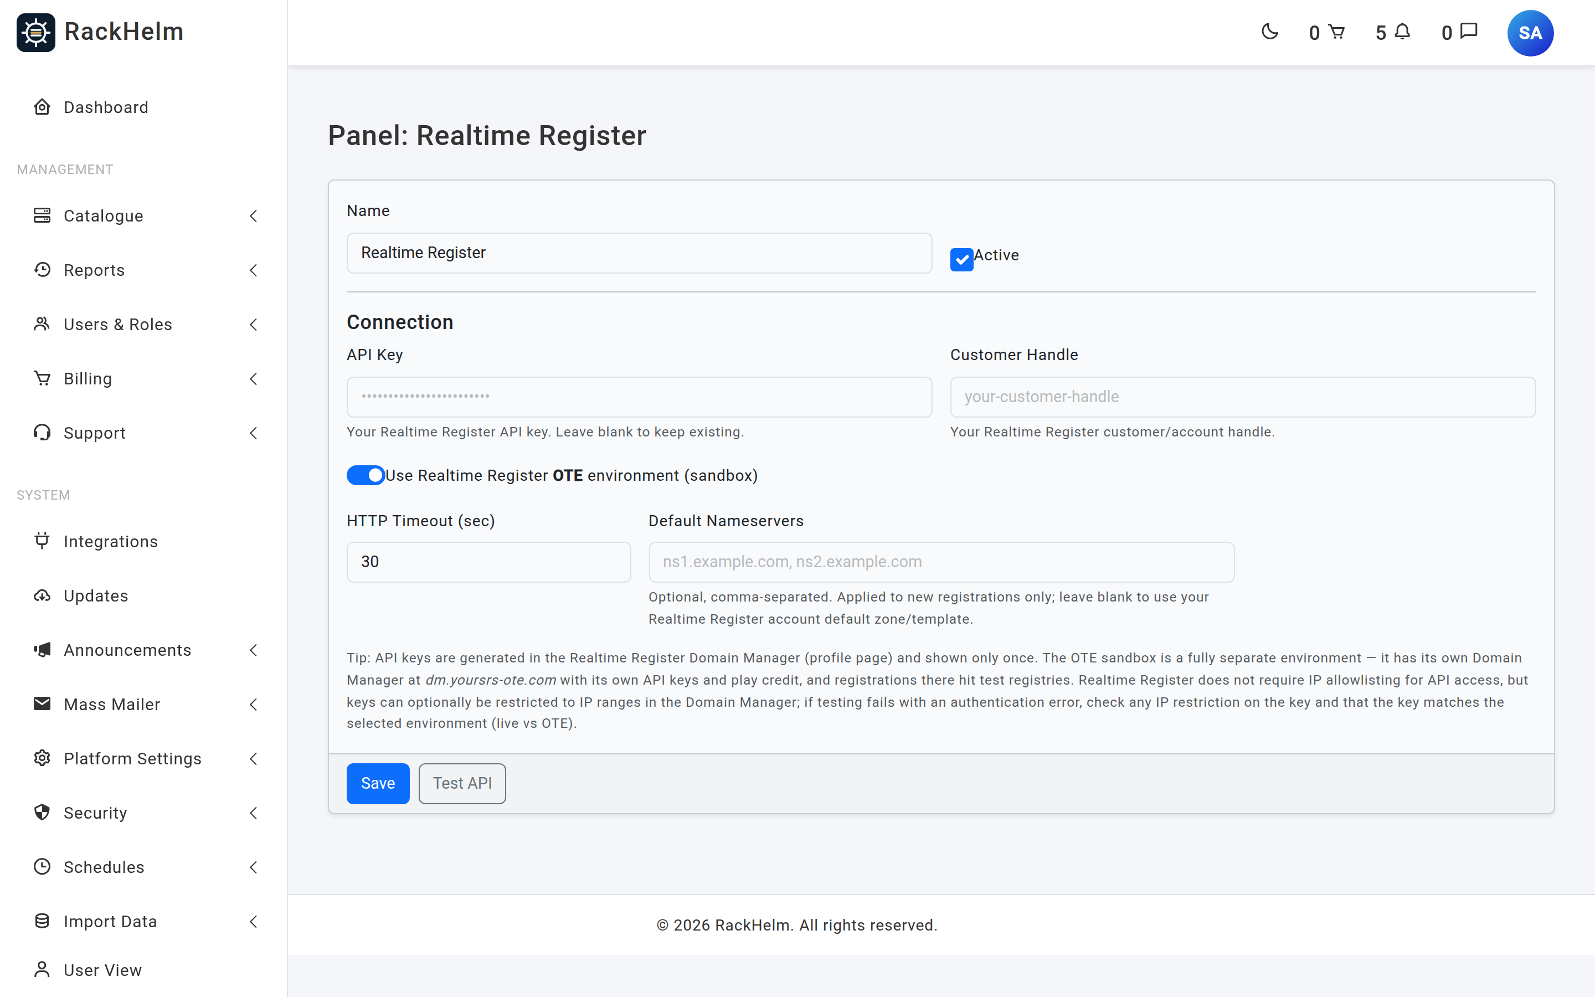
Task: Expand the Security menu chevron
Action: pos(253,813)
